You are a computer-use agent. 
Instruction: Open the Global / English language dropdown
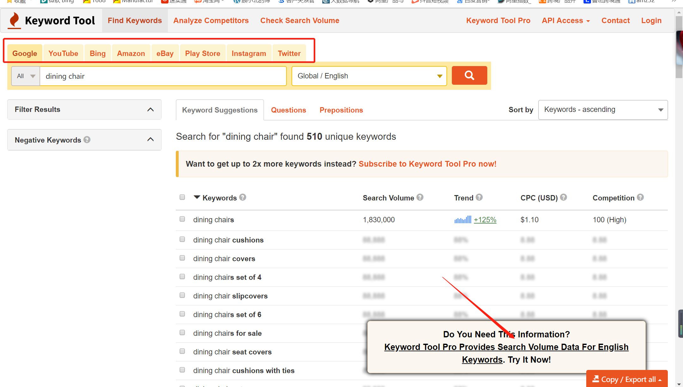[x=369, y=76]
